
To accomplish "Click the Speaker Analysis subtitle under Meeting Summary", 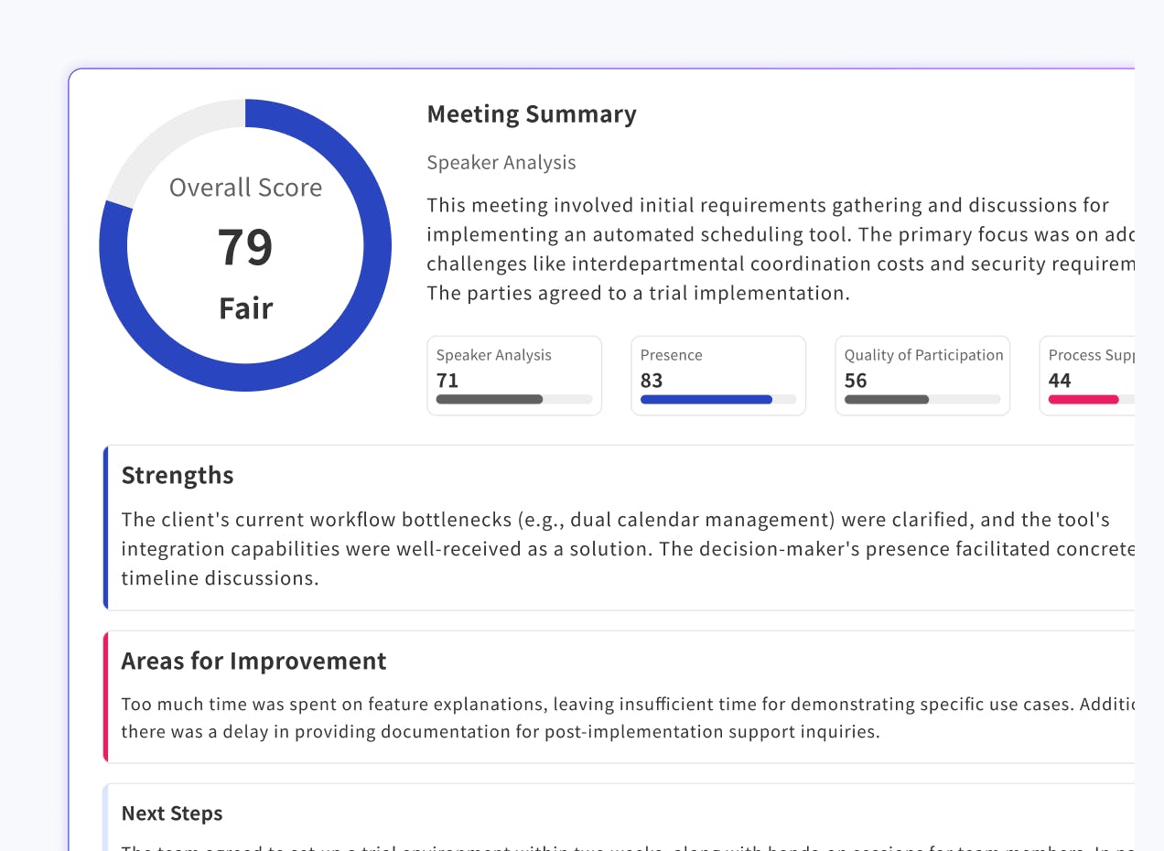I will click(x=501, y=163).
